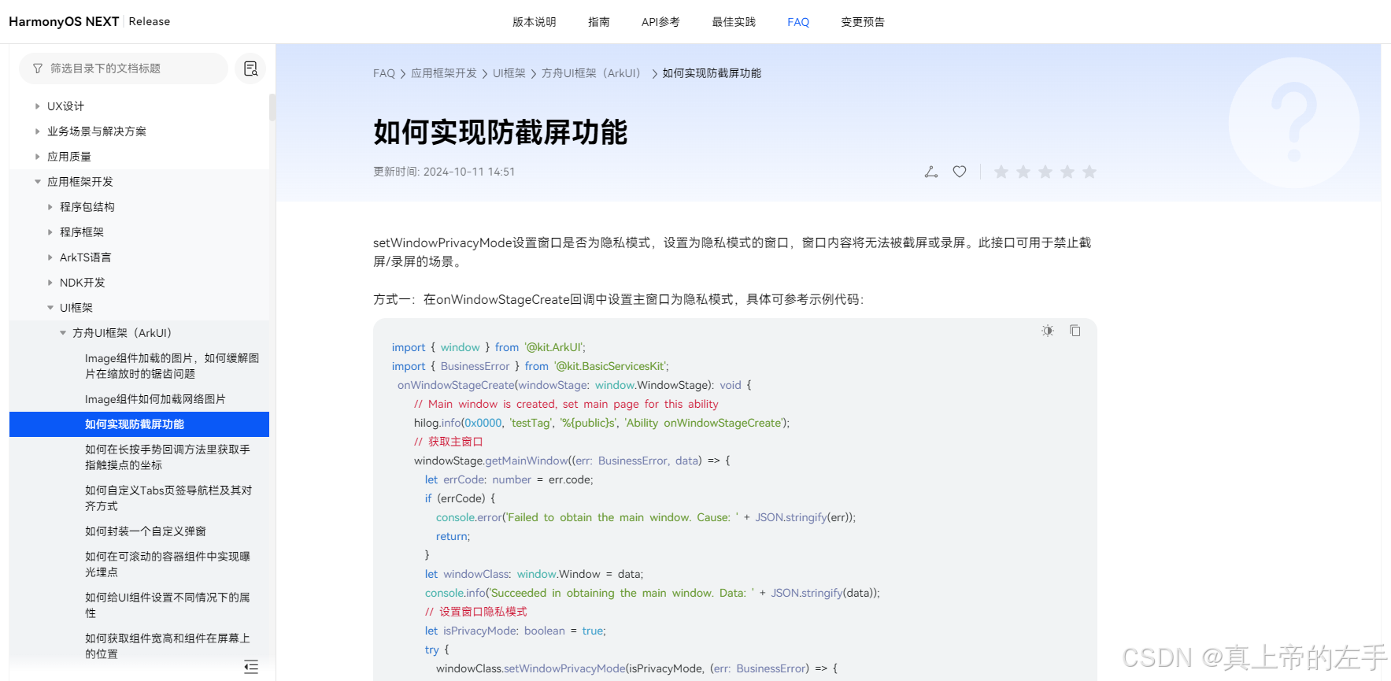Screen dimensions: 1391x681
Task: Open 如何自定义Tabs页签导航栏及其对齐方式
Action: (x=168, y=498)
